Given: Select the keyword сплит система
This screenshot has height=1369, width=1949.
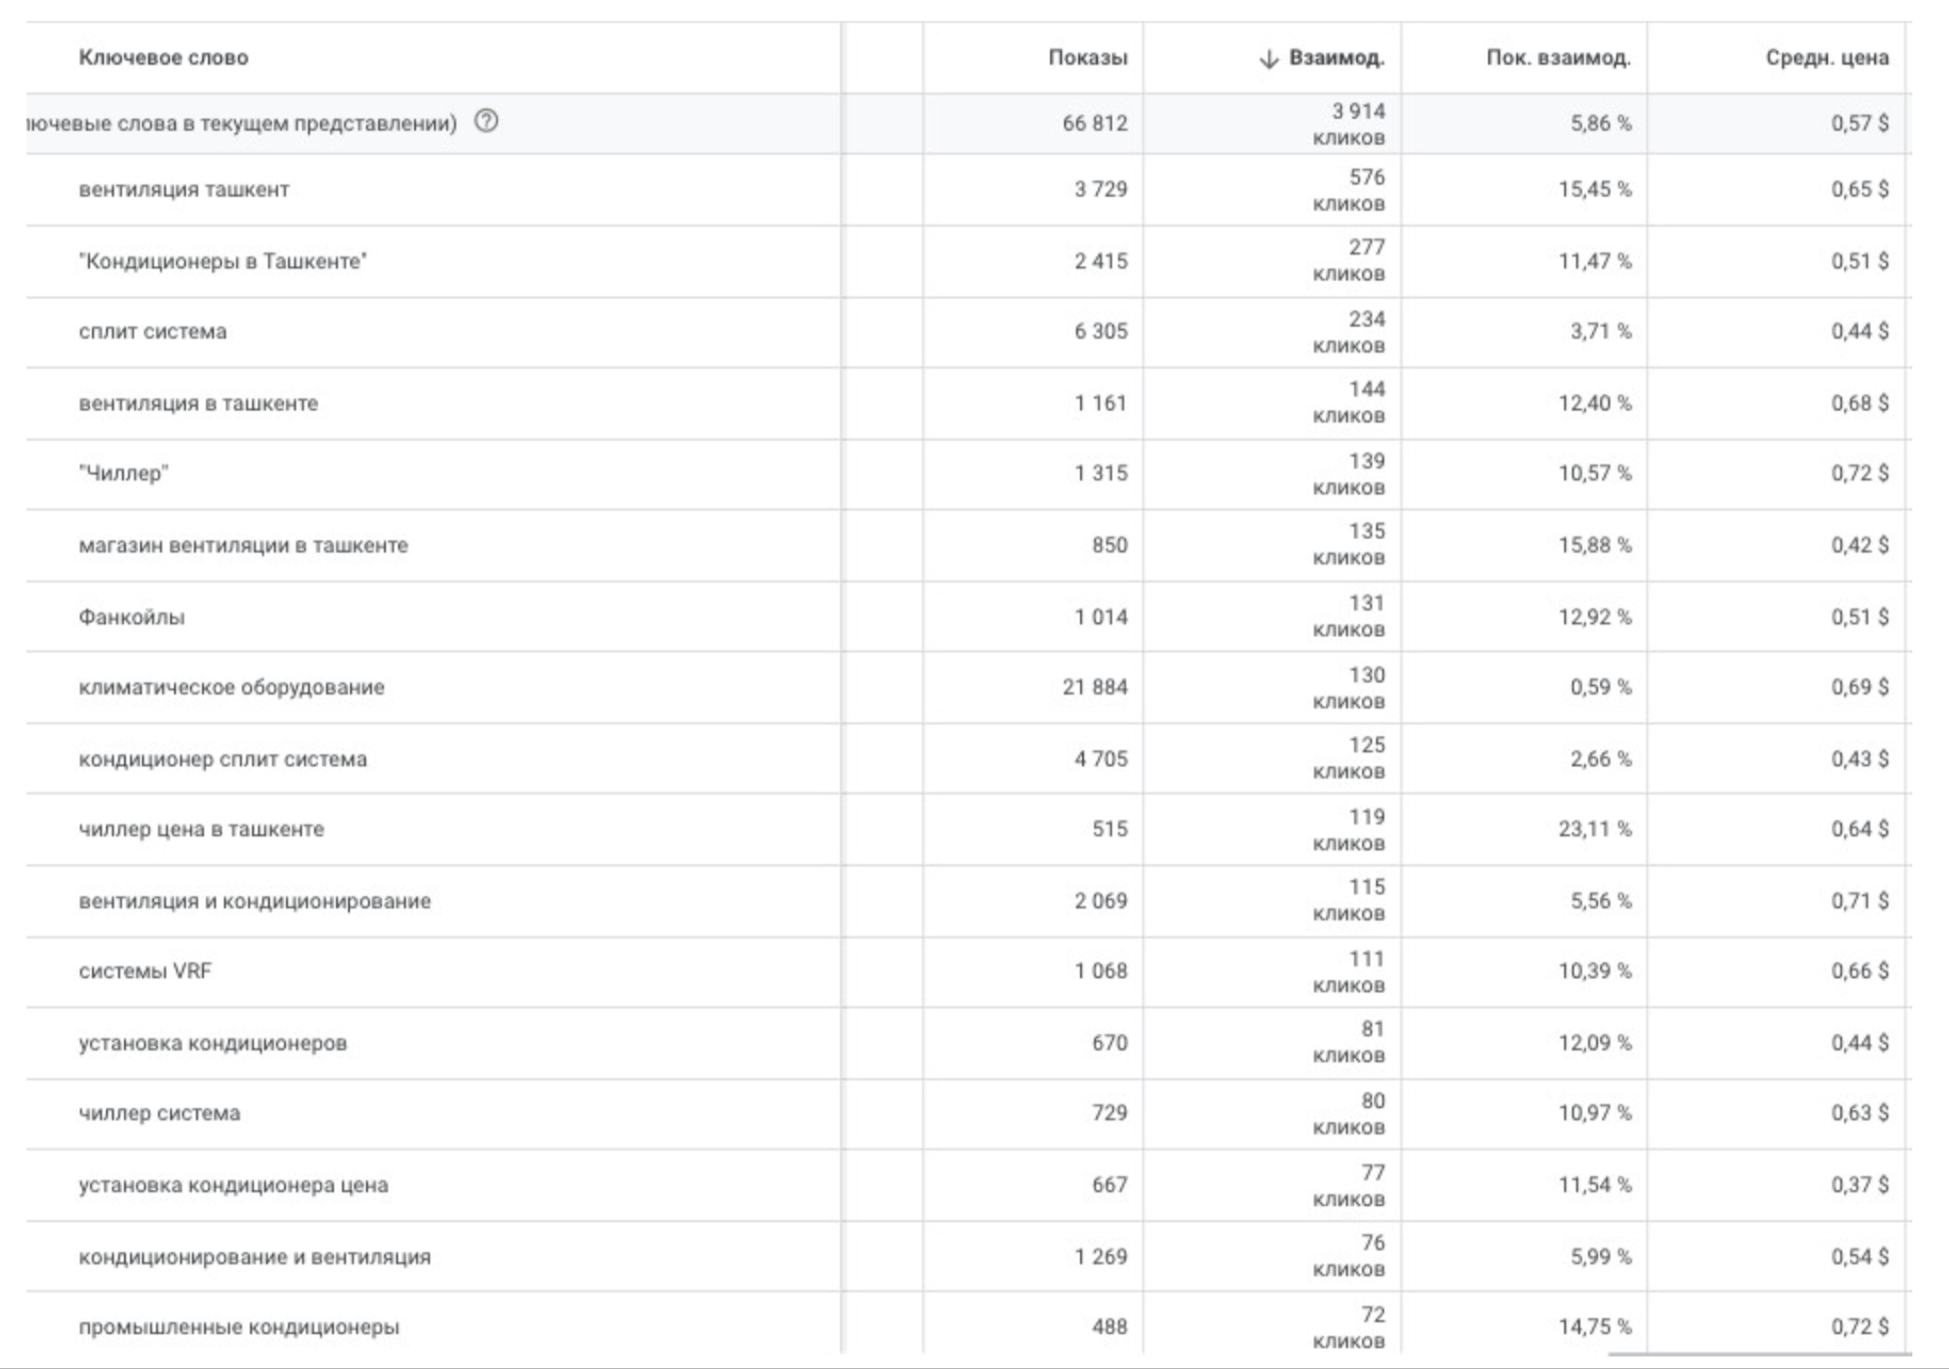Looking at the screenshot, I should (153, 331).
